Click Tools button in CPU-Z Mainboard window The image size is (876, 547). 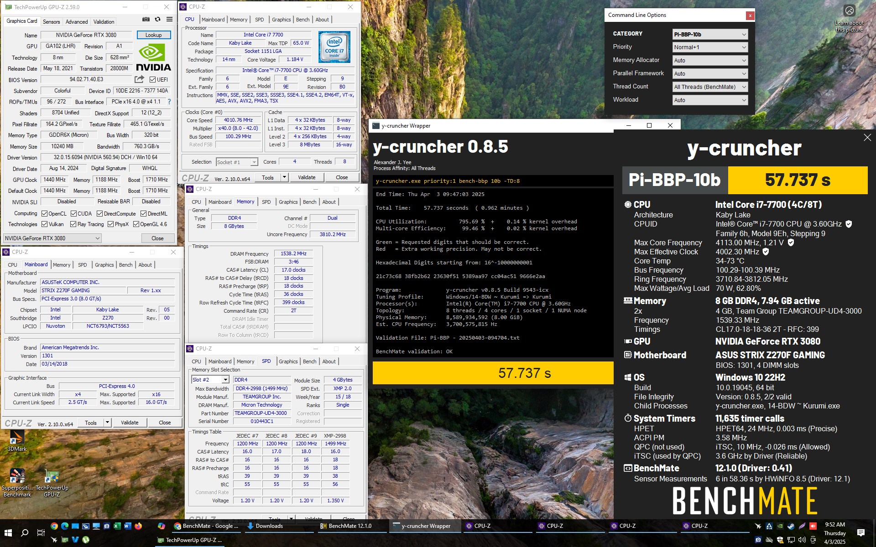point(91,423)
